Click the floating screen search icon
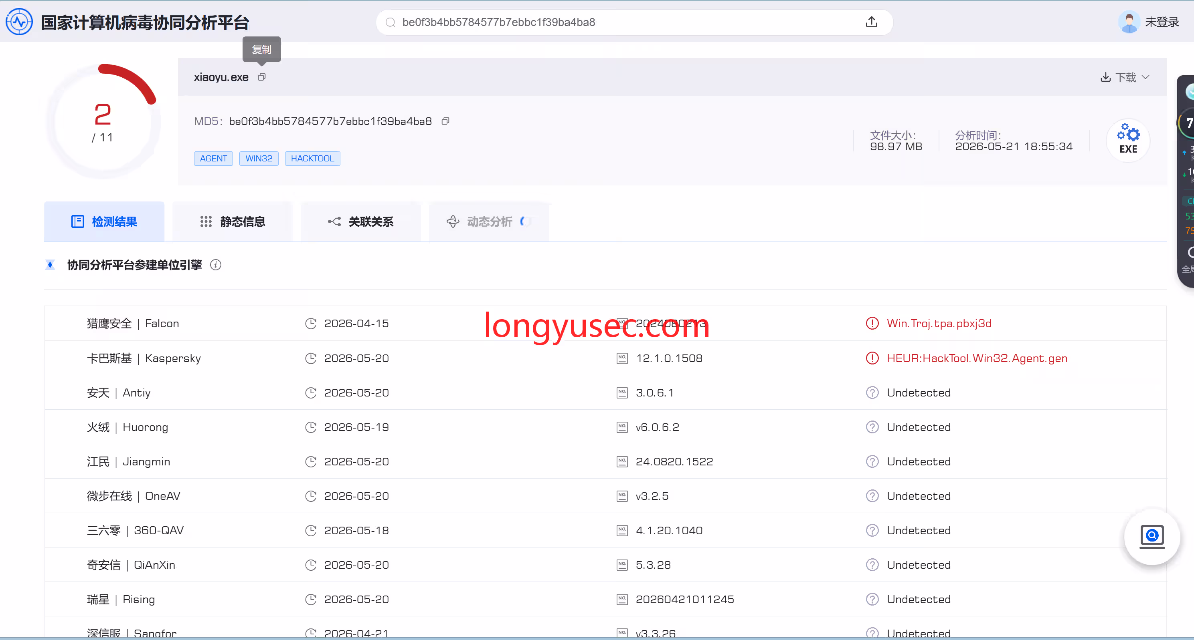Viewport: 1194px width, 640px height. click(1152, 537)
